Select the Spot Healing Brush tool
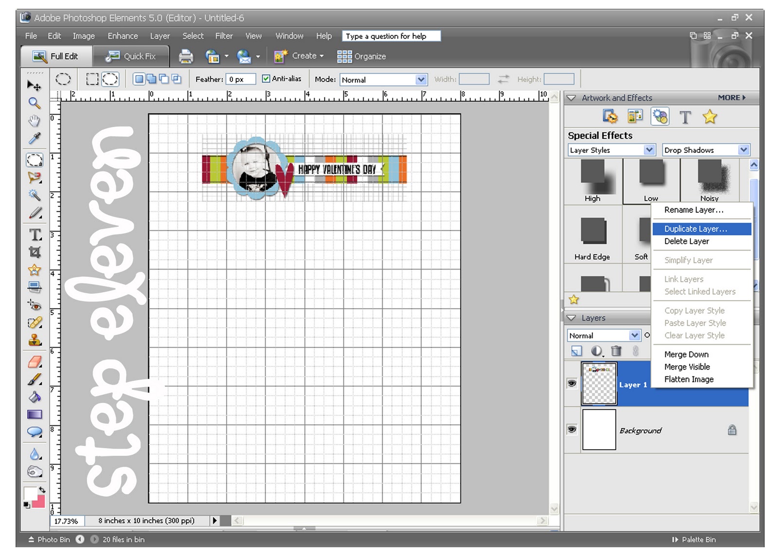Image resolution: width=778 pixels, height=555 pixels. [x=35, y=322]
